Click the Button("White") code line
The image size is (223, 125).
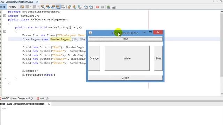coord(54,63)
